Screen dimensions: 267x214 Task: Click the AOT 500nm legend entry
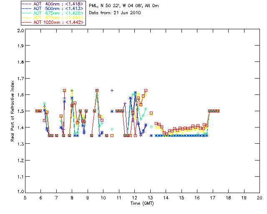pos(53,8)
